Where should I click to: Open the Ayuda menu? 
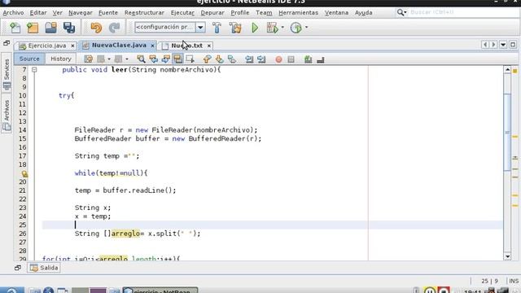click(x=364, y=13)
